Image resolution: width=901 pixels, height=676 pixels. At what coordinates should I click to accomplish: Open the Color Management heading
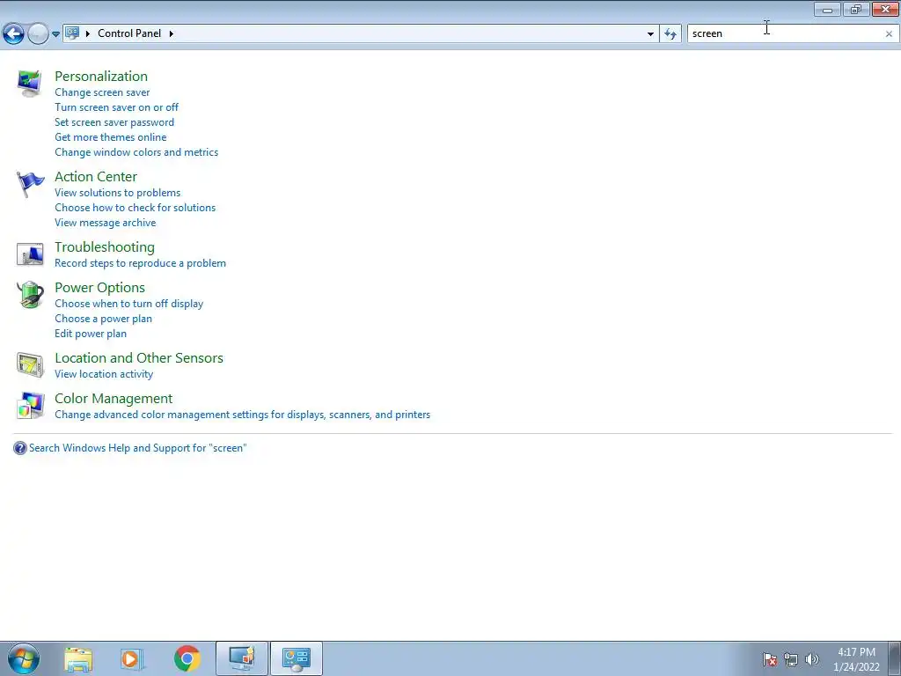[114, 399]
